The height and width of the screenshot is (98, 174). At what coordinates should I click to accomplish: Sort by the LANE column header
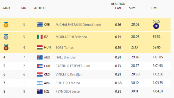click(x=24, y=8)
